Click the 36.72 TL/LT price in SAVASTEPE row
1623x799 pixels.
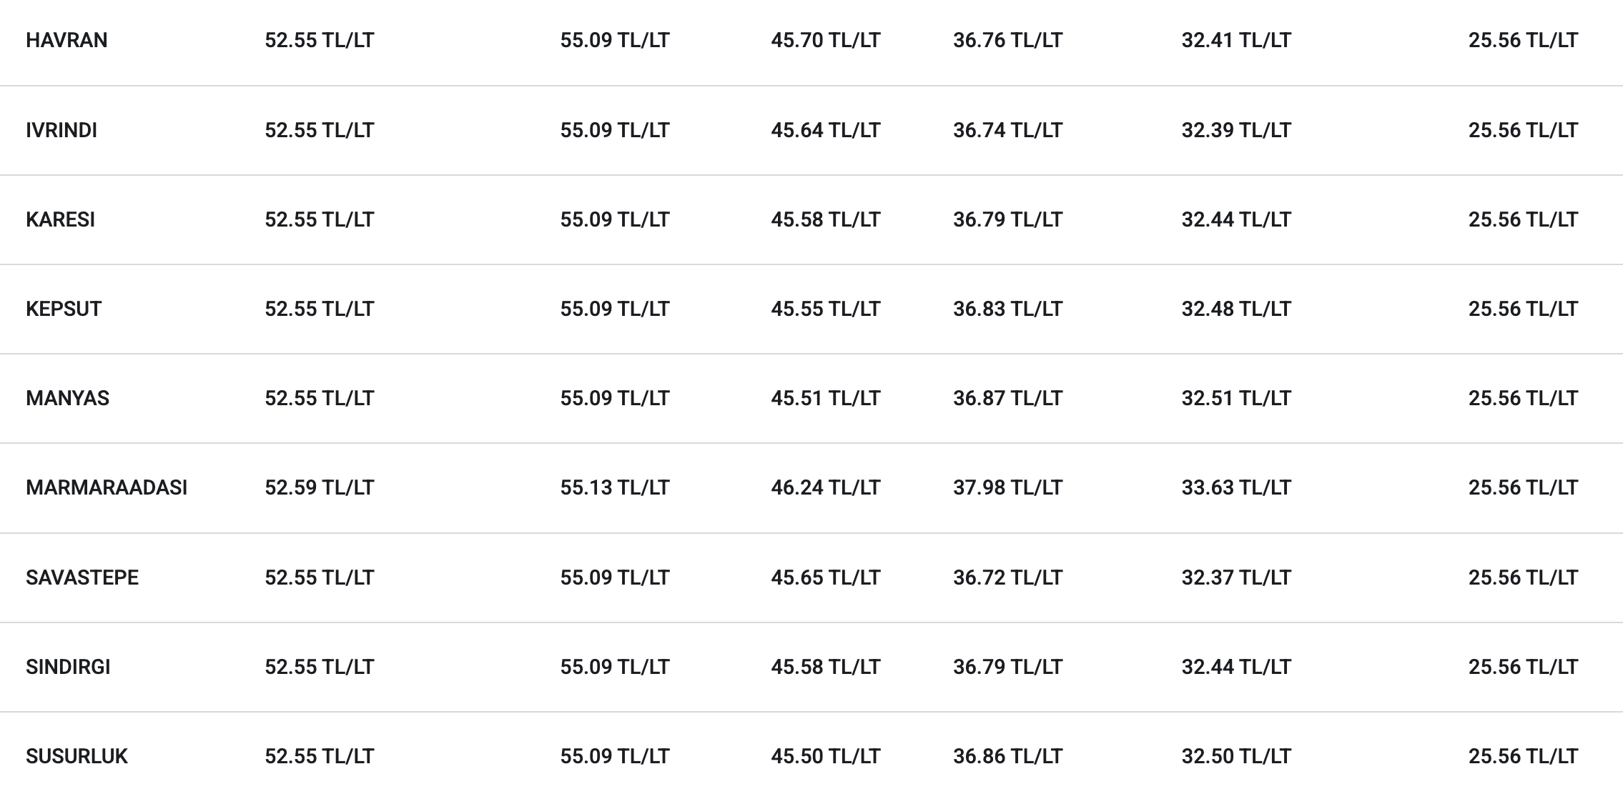[1008, 577]
